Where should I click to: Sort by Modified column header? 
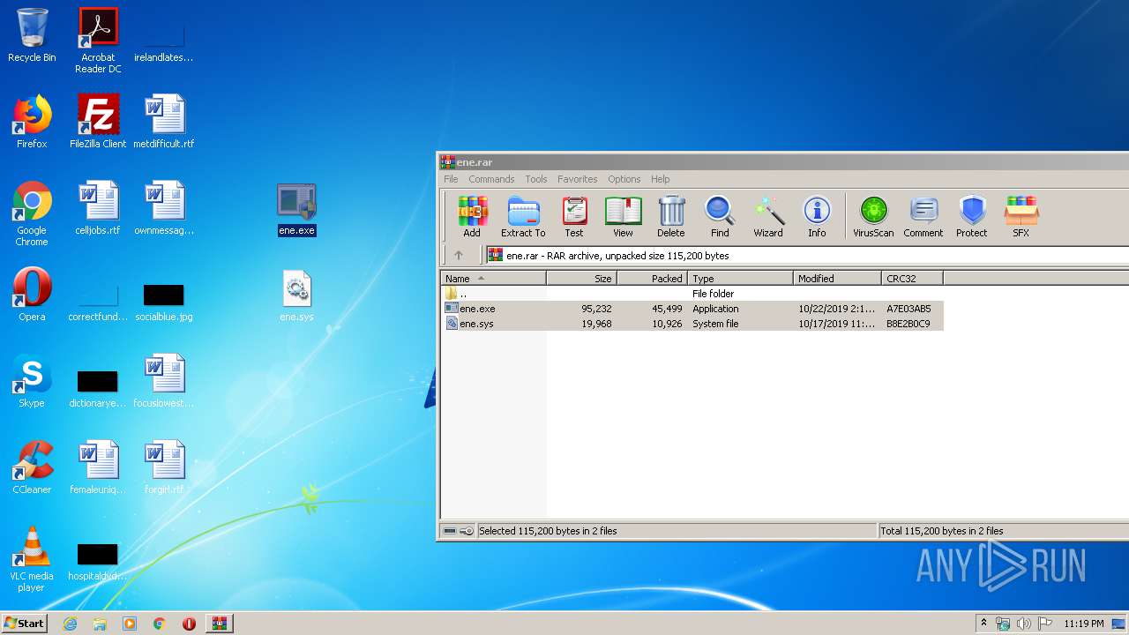pyautogui.click(x=838, y=279)
